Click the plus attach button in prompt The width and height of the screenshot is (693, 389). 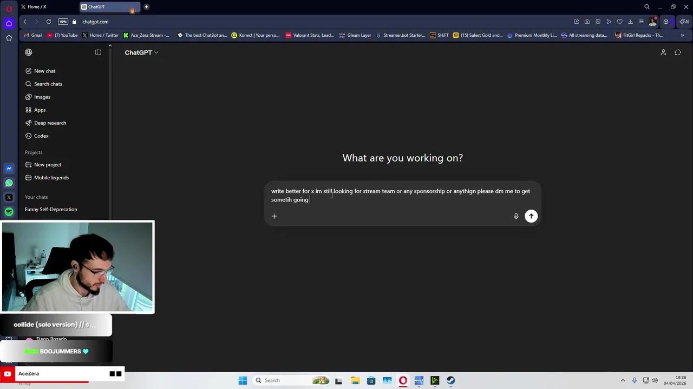pyautogui.click(x=274, y=216)
